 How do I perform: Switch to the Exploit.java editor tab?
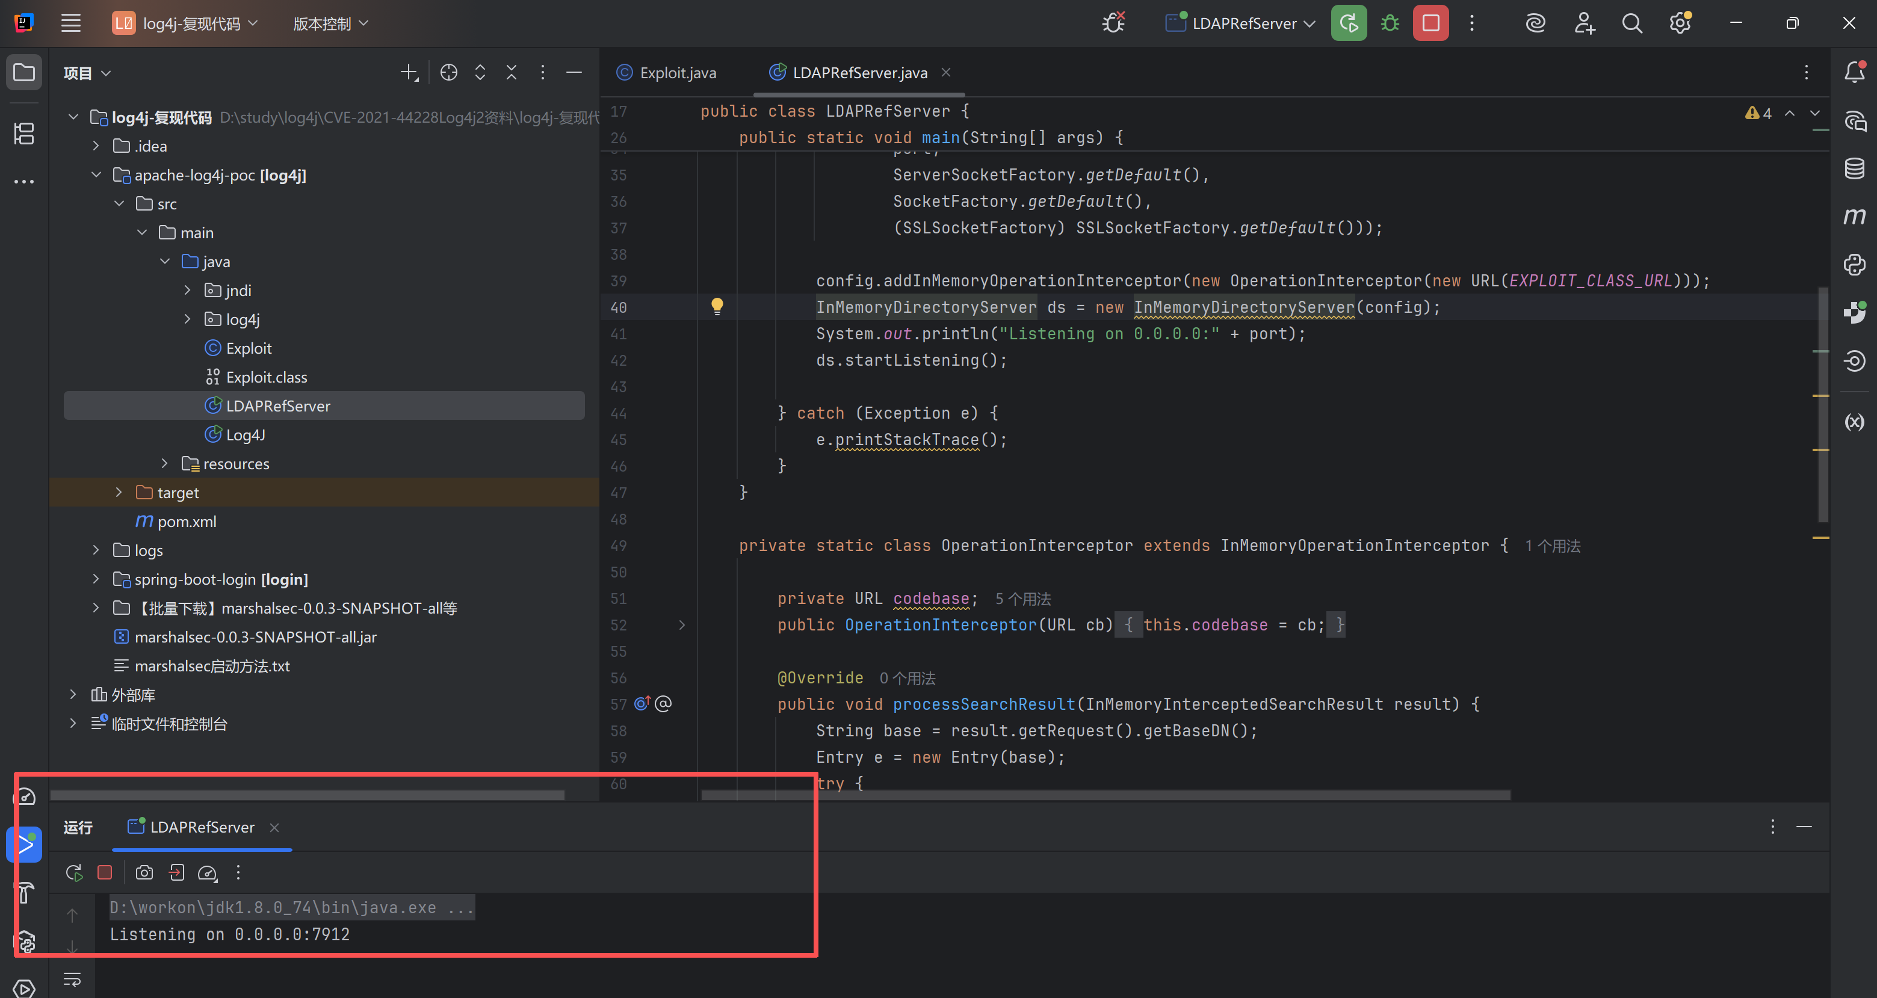677,73
